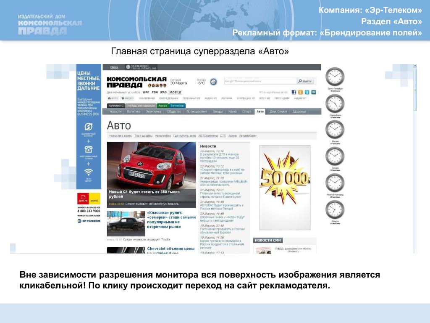The width and height of the screenshot is (430, 323).
Task: Go to Происшествия in main navigation
Action: [x=197, y=111]
